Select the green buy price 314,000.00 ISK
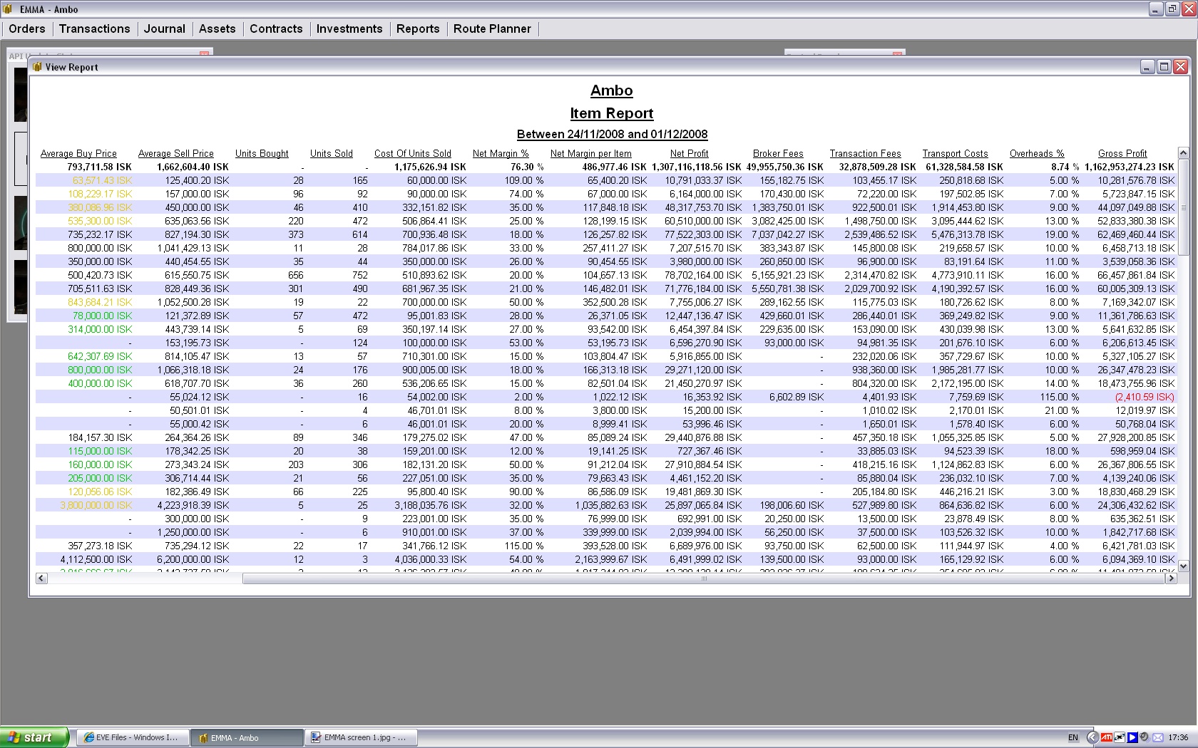Screen dimensions: 1198x748 coord(101,329)
